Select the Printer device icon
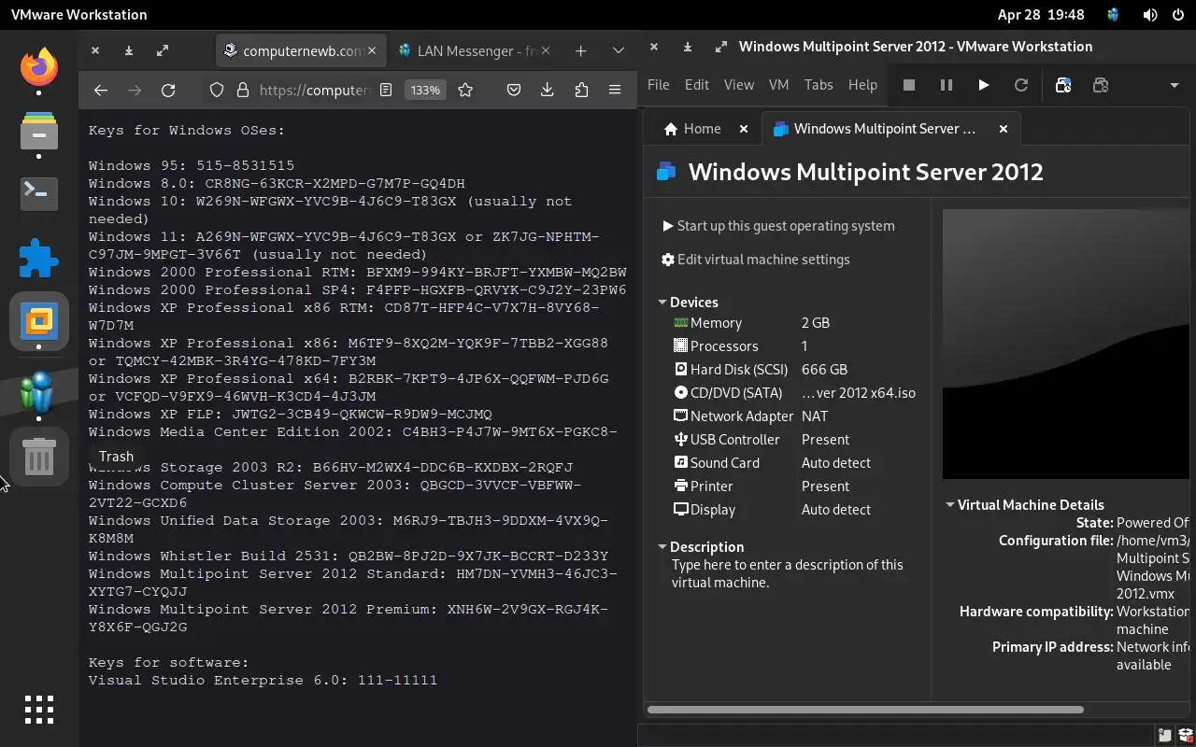 tap(681, 486)
